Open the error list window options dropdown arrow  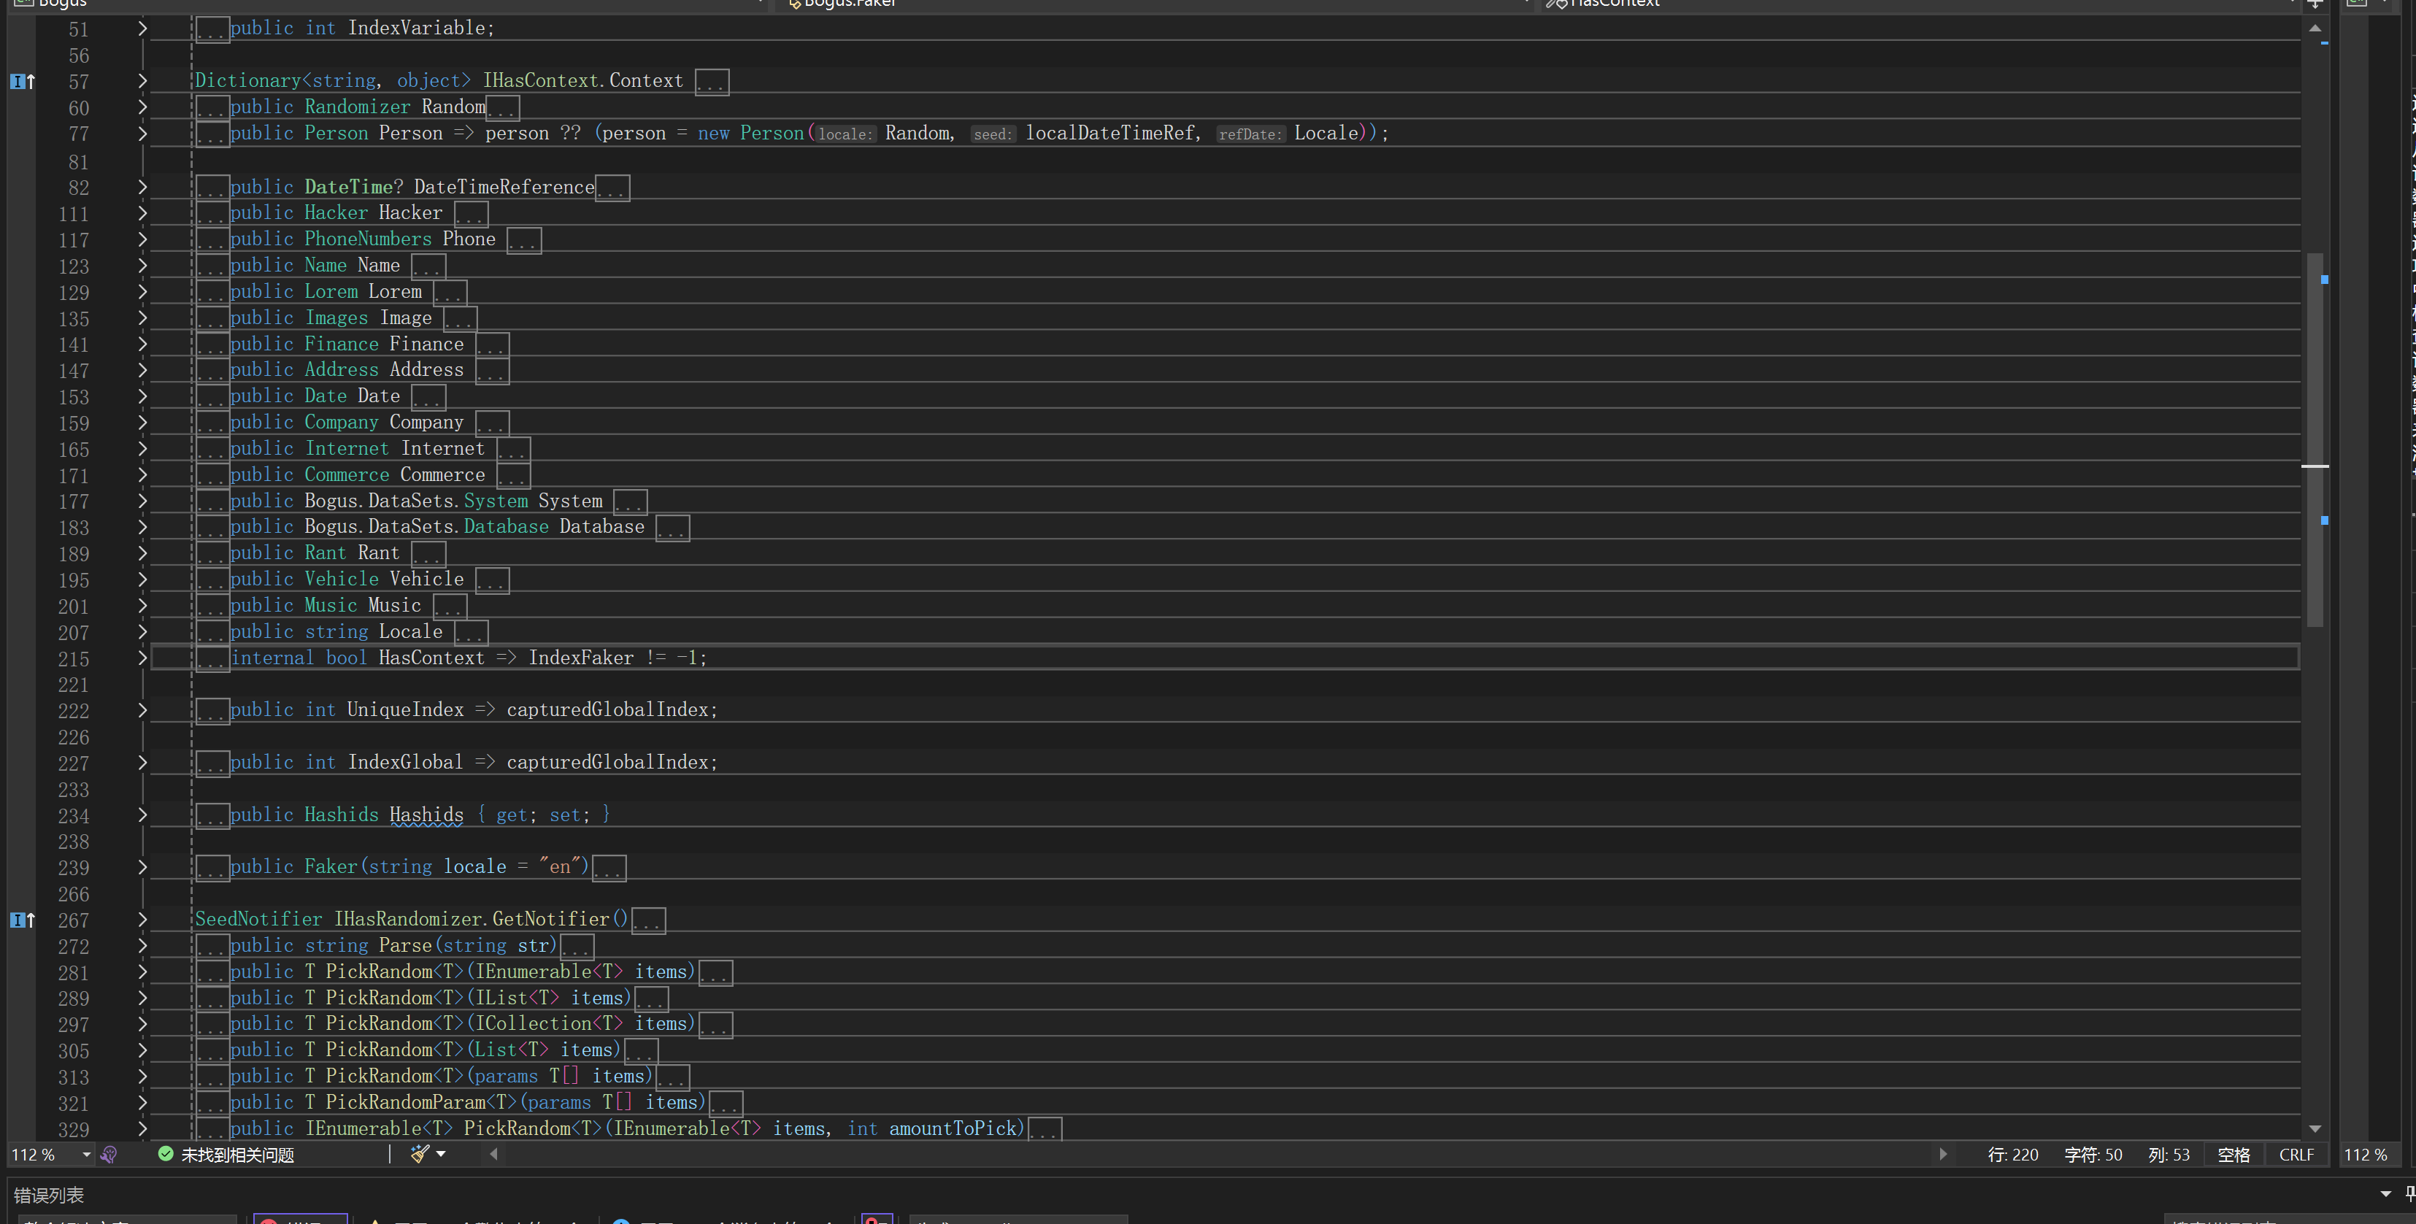[2386, 1194]
